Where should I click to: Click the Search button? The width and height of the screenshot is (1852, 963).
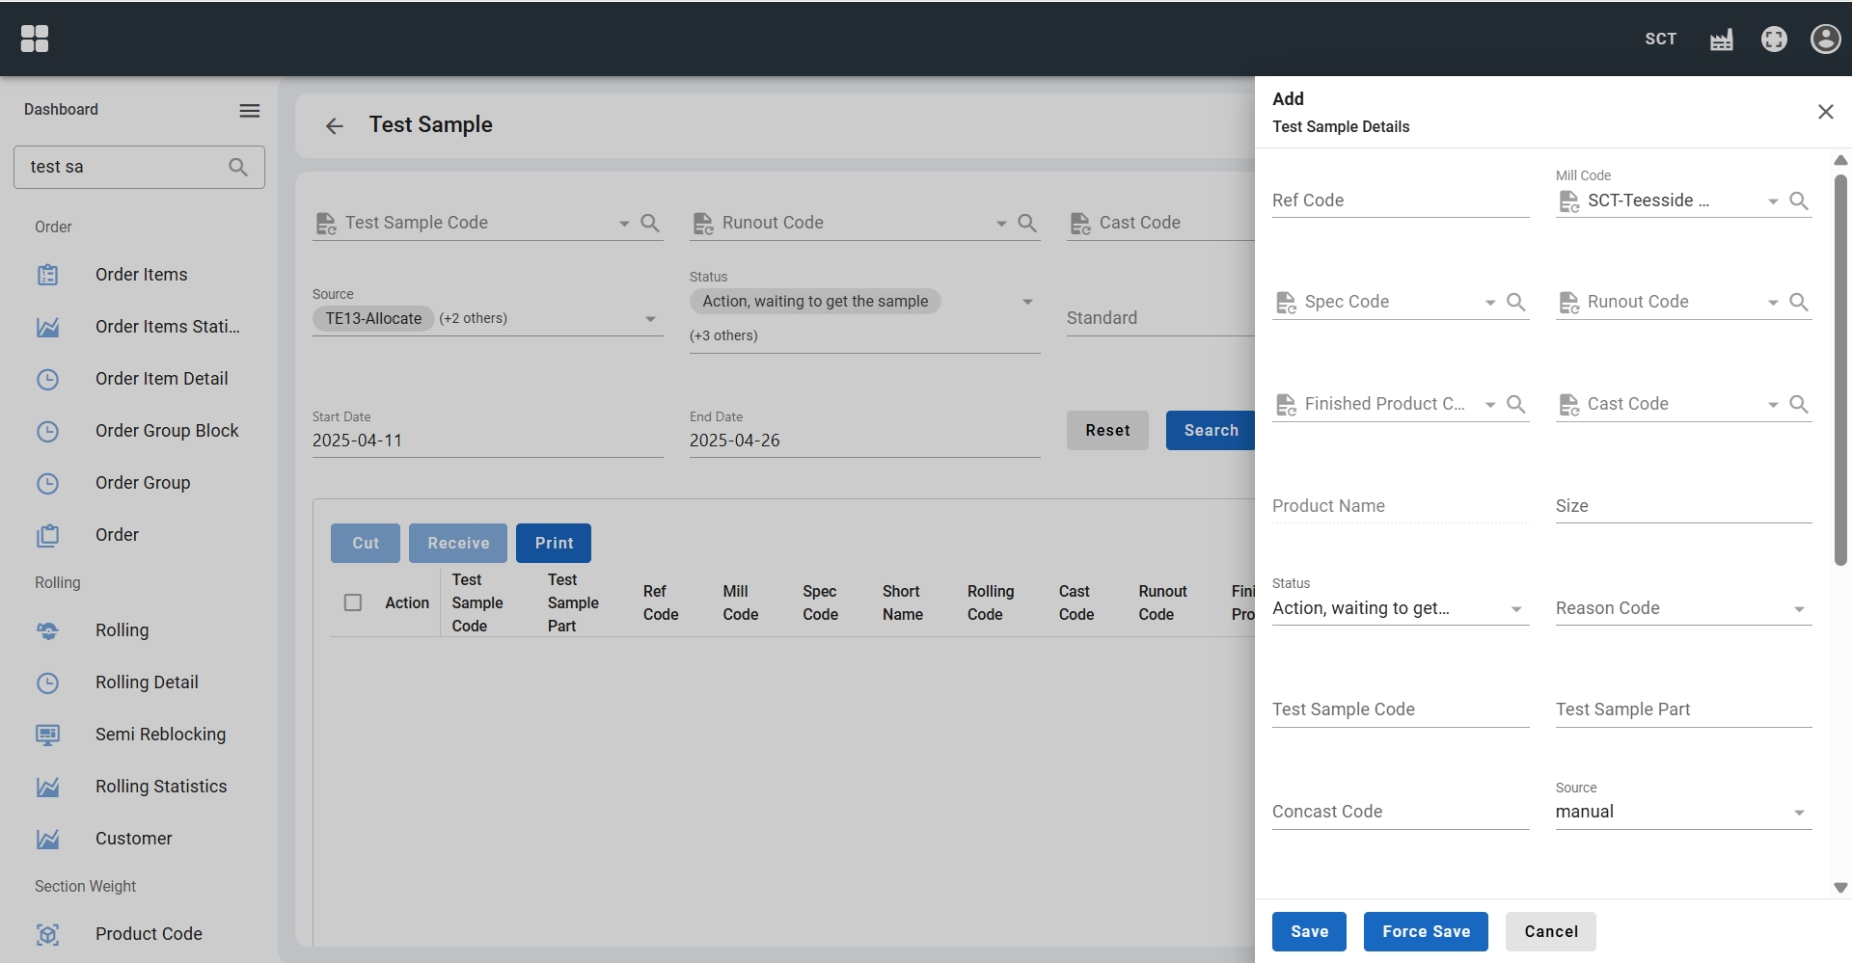pos(1211,430)
